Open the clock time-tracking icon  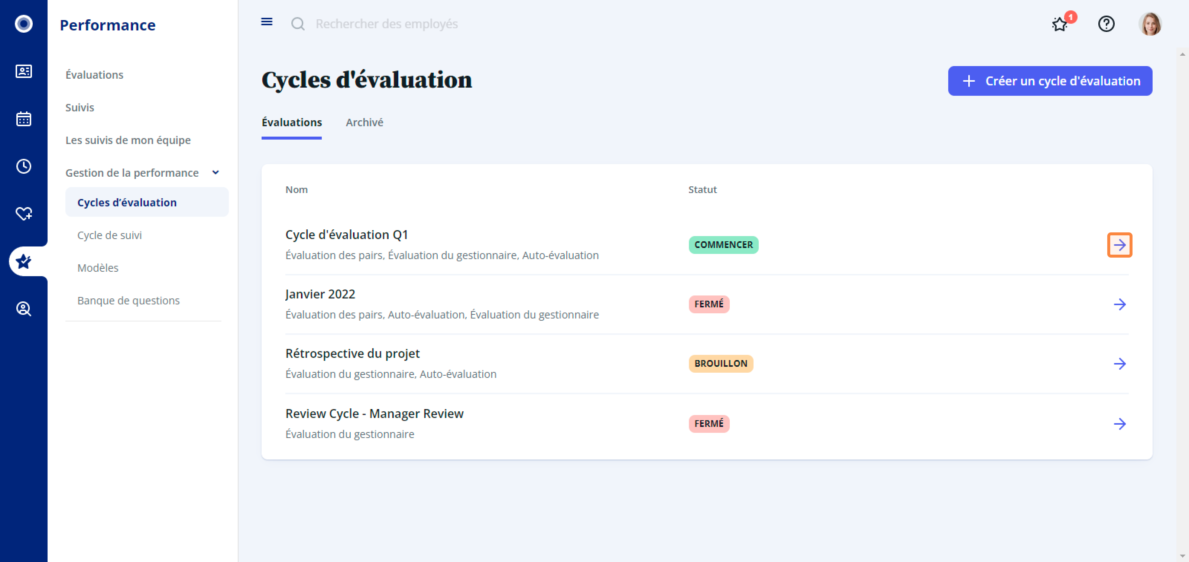23,166
